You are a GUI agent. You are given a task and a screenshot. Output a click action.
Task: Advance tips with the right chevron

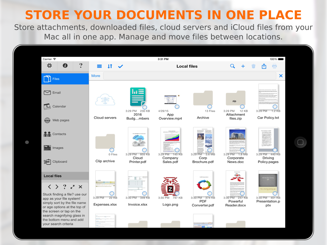(x=57, y=187)
